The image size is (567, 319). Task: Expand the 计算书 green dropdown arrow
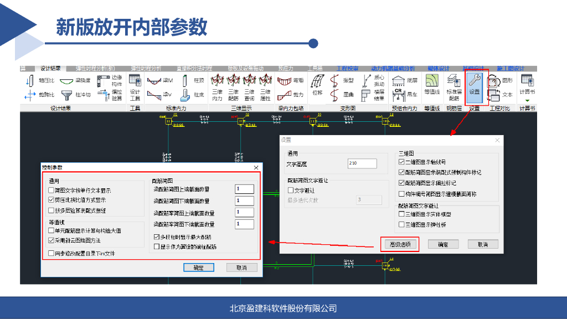point(527,101)
